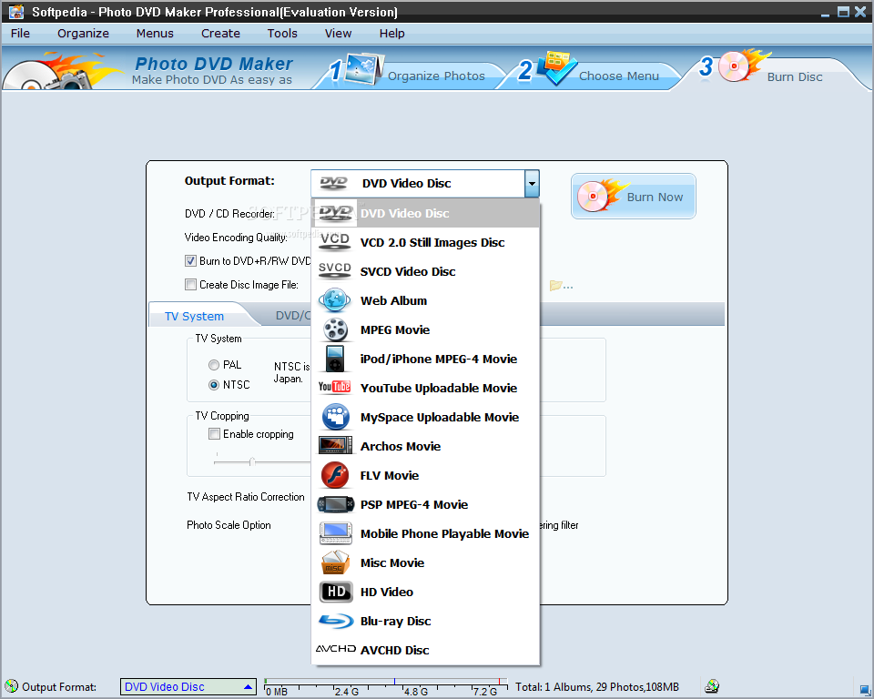Select the PAL radio button

pyautogui.click(x=213, y=365)
